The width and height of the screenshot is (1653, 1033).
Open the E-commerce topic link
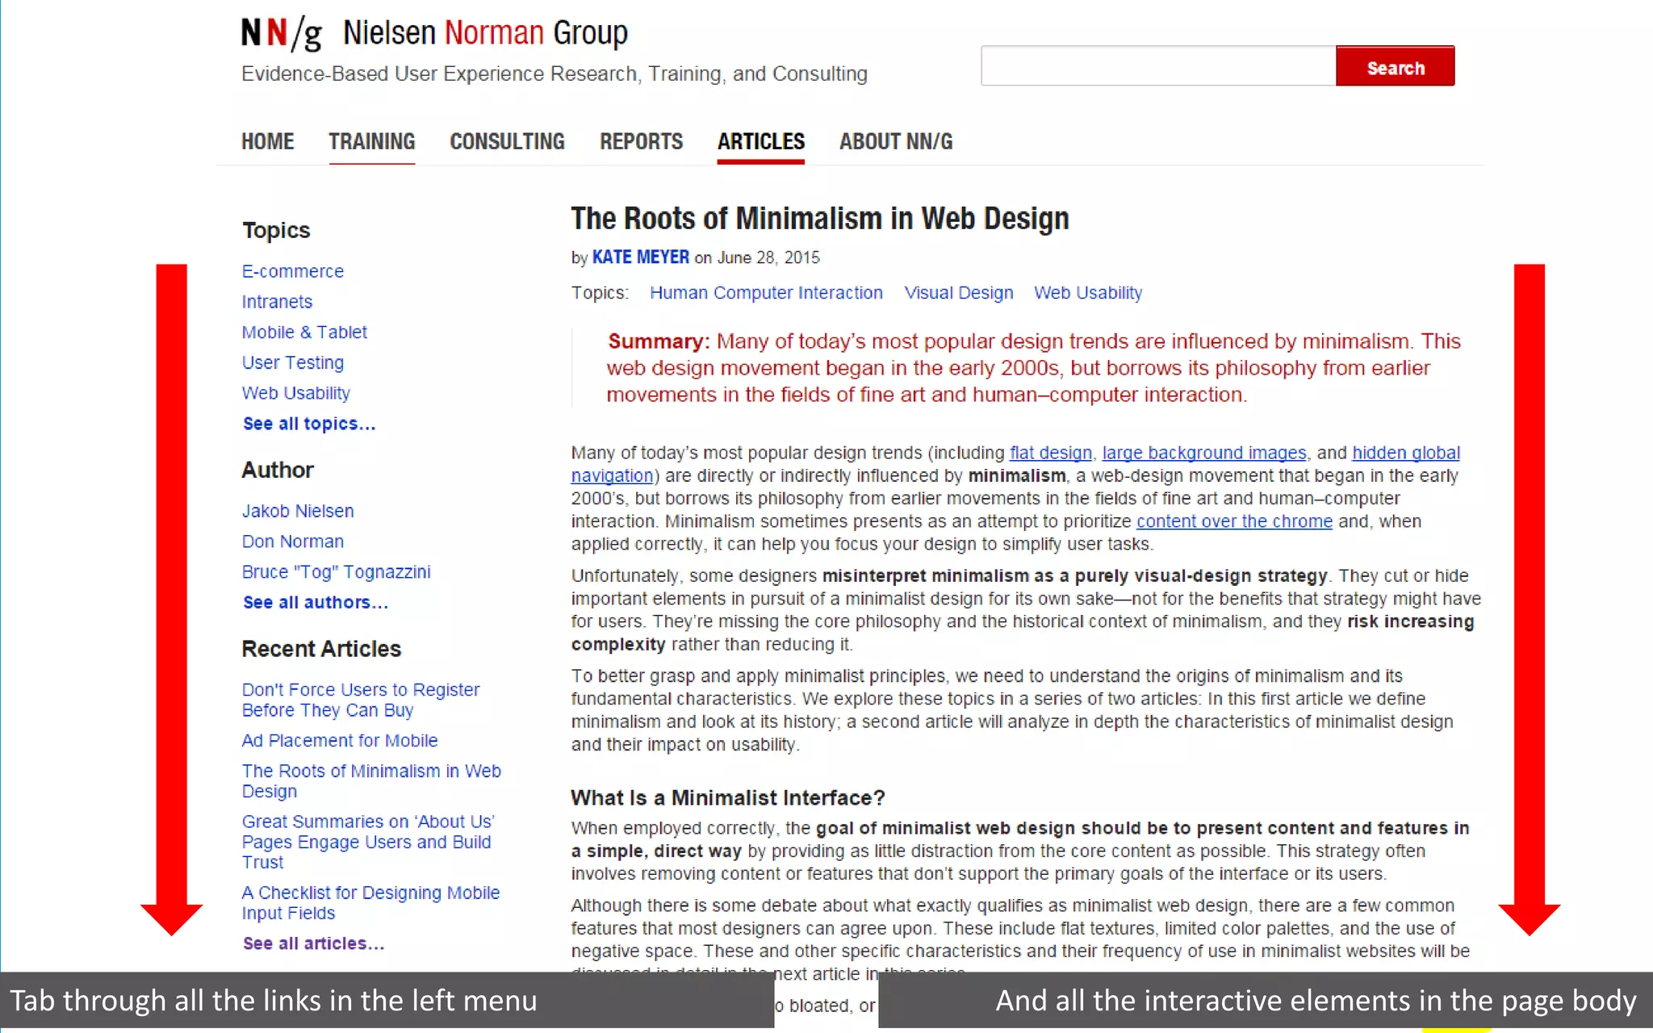click(x=292, y=272)
